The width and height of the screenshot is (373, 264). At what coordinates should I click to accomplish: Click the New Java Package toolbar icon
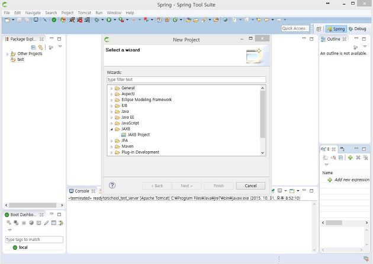point(167,20)
